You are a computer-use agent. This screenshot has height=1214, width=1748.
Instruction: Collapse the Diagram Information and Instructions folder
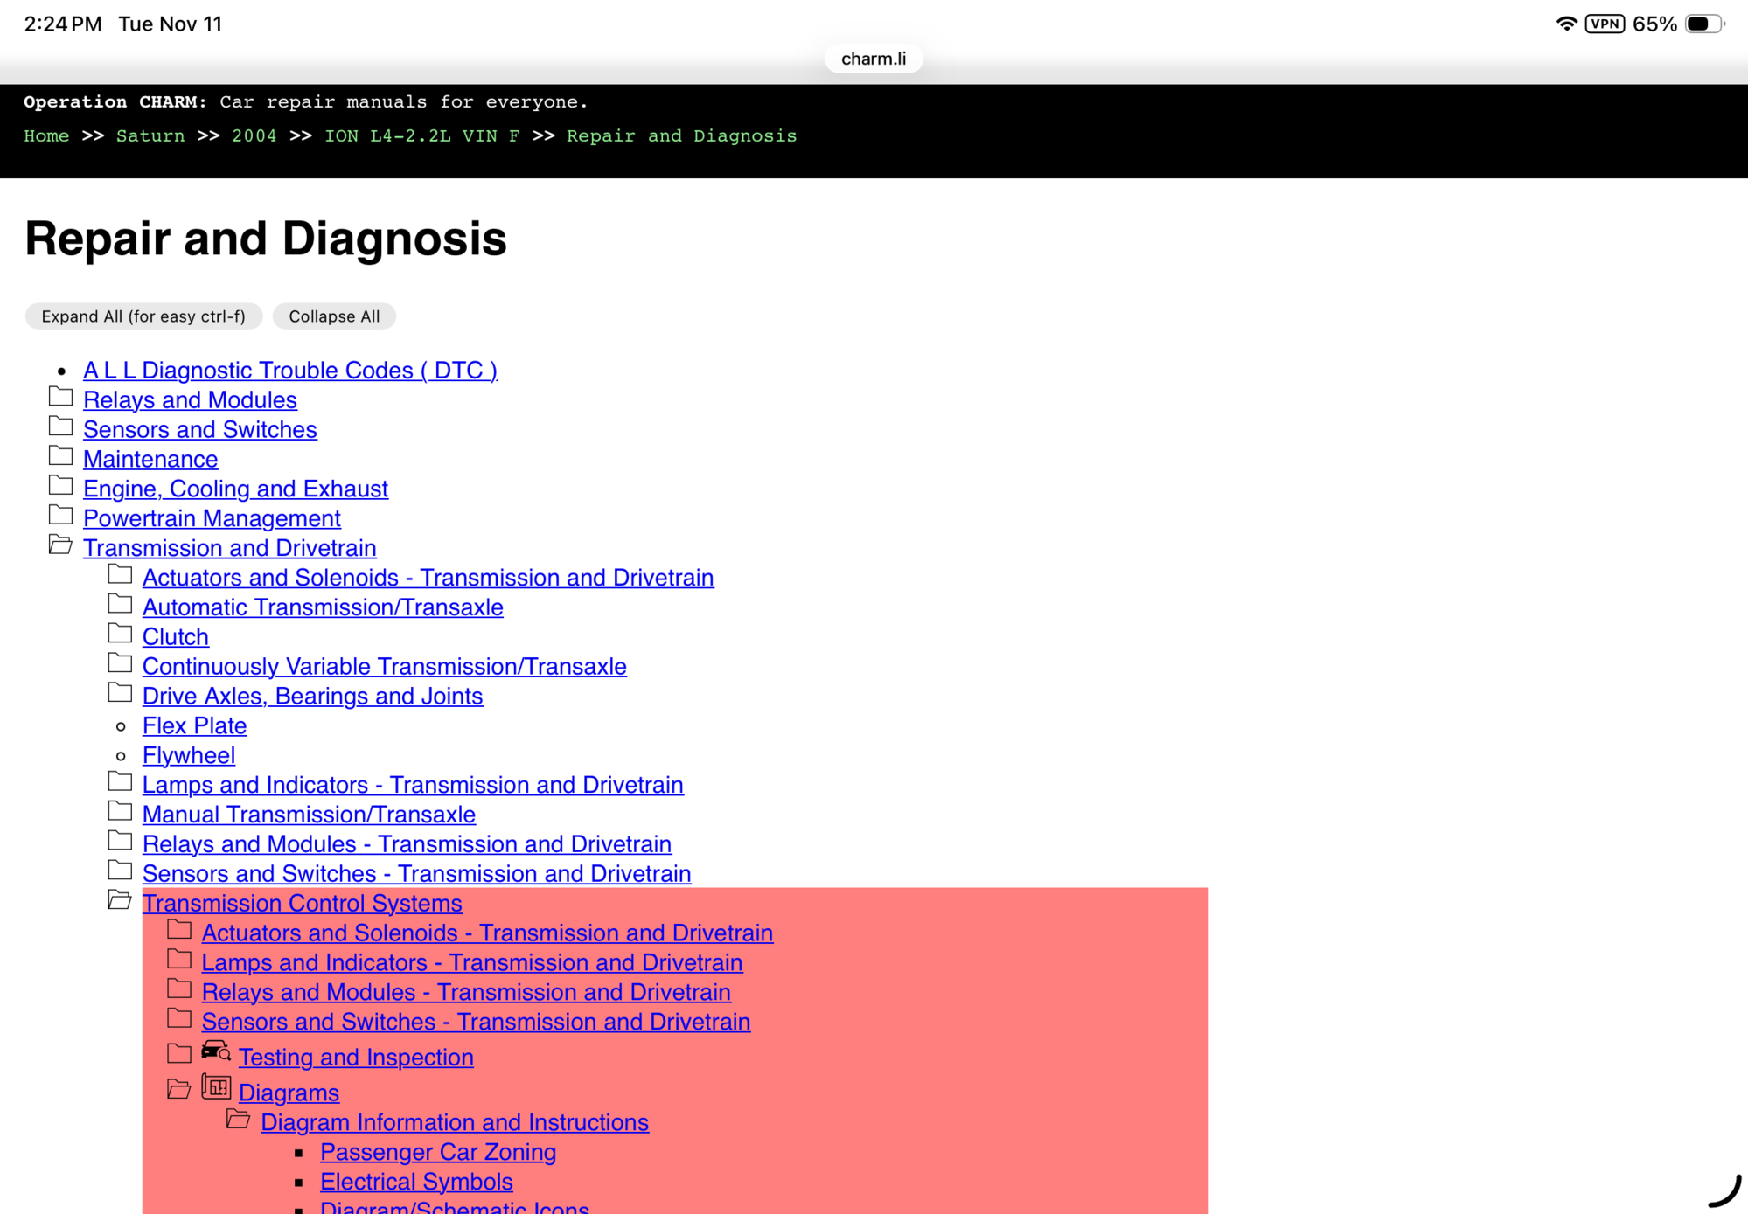click(238, 1120)
